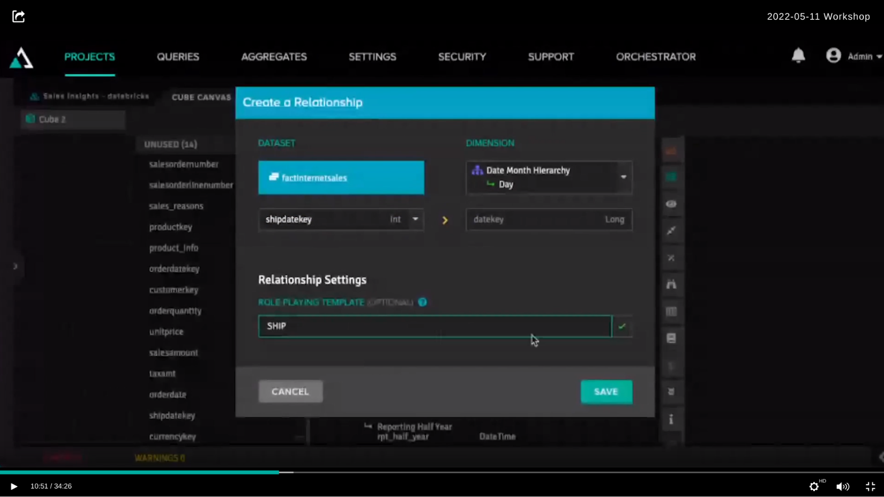Click the info icon in right toolbar

[x=671, y=419]
